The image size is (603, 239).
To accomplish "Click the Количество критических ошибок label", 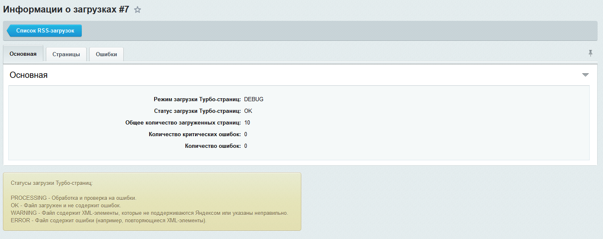I will pyautogui.click(x=195, y=134).
